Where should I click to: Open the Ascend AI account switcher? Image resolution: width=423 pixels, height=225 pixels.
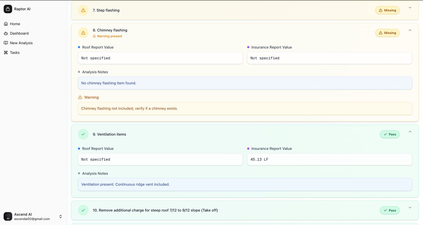61,217
